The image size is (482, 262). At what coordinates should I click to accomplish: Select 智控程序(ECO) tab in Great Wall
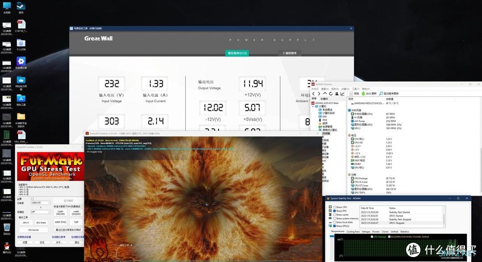point(237,53)
